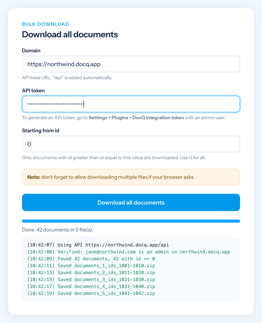Screen dimensions: 262x323
Task: Click the note about allowing multiple files
Action: 131,177
